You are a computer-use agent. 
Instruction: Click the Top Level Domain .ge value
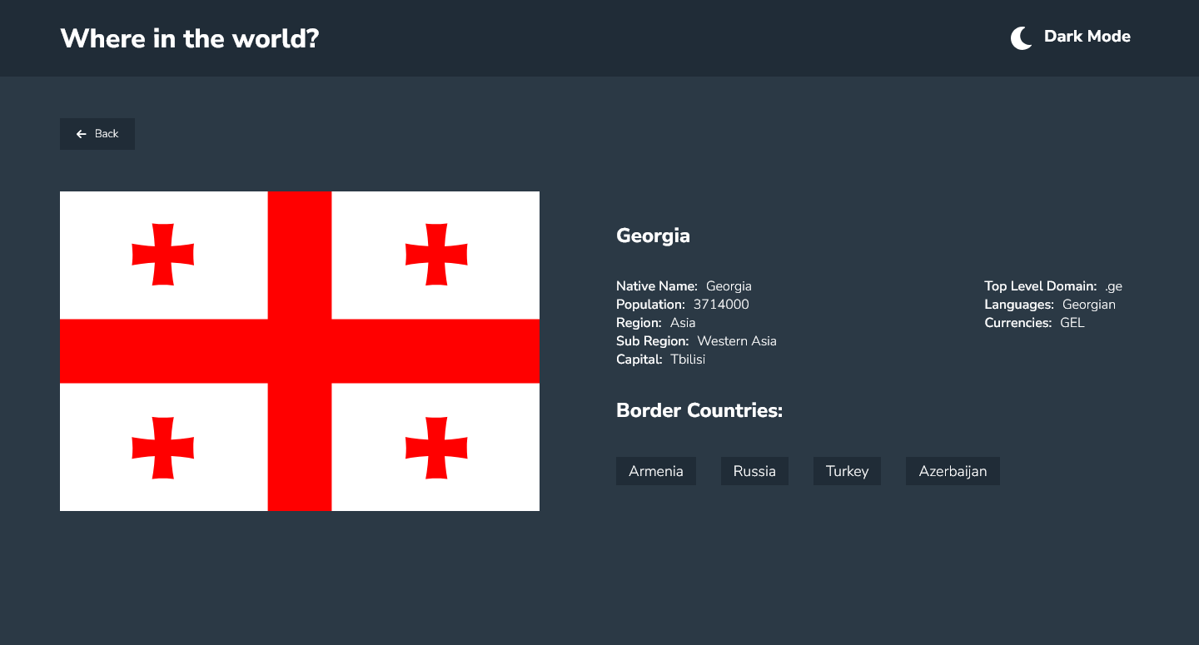[x=1113, y=285]
